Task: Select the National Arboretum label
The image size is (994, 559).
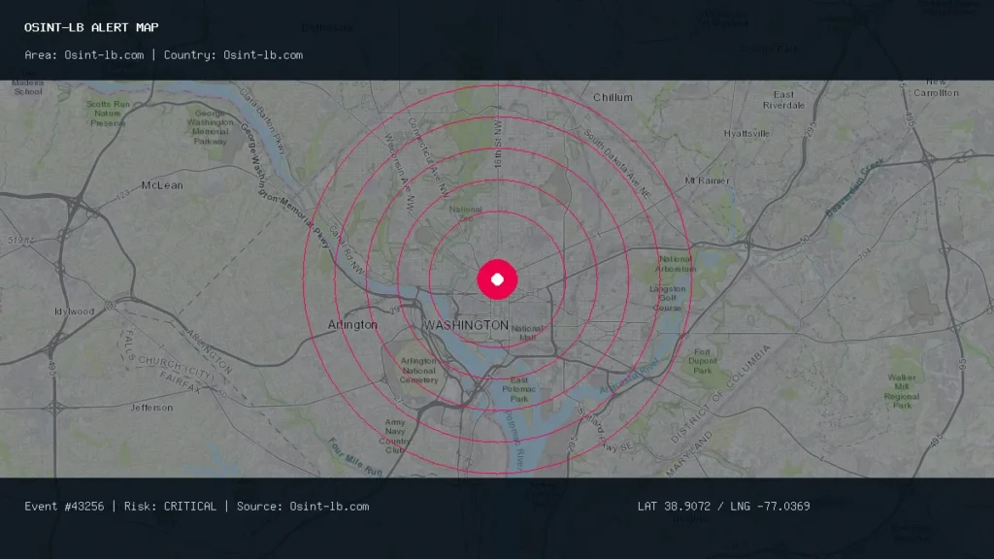Action: tap(677, 264)
